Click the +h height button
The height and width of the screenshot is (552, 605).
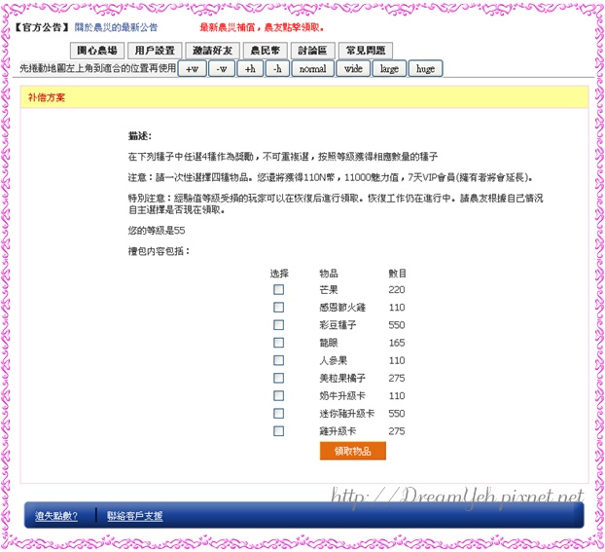[x=250, y=69]
